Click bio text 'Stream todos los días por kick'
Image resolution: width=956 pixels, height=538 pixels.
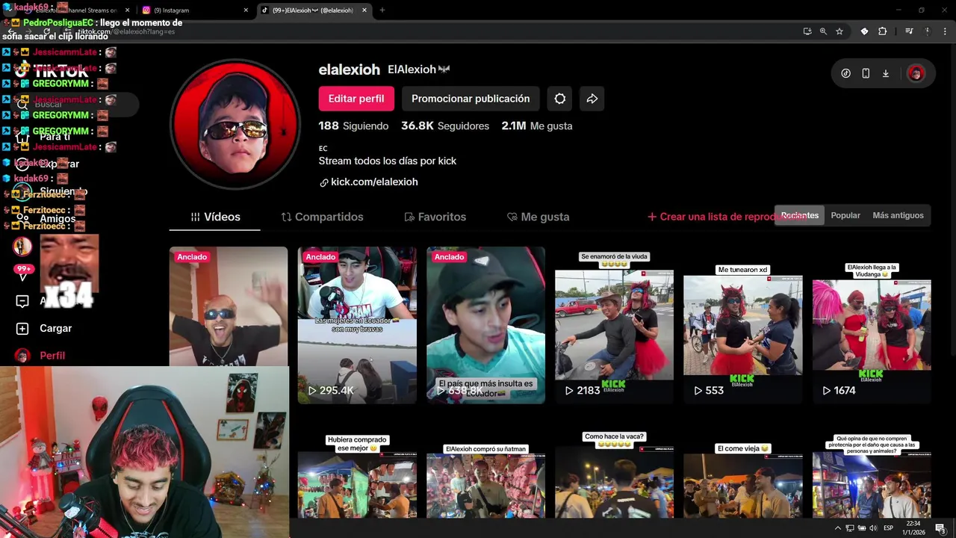click(388, 161)
